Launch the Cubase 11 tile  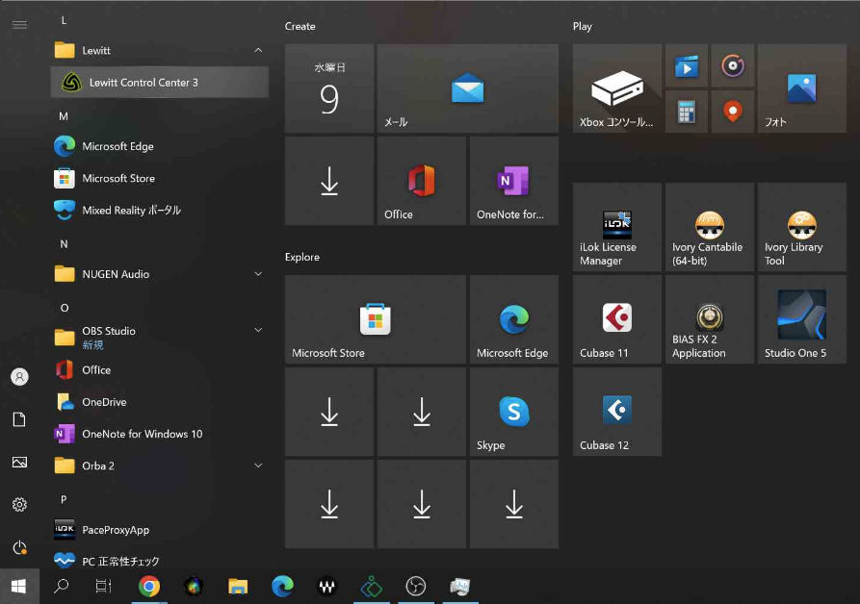(617, 319)
